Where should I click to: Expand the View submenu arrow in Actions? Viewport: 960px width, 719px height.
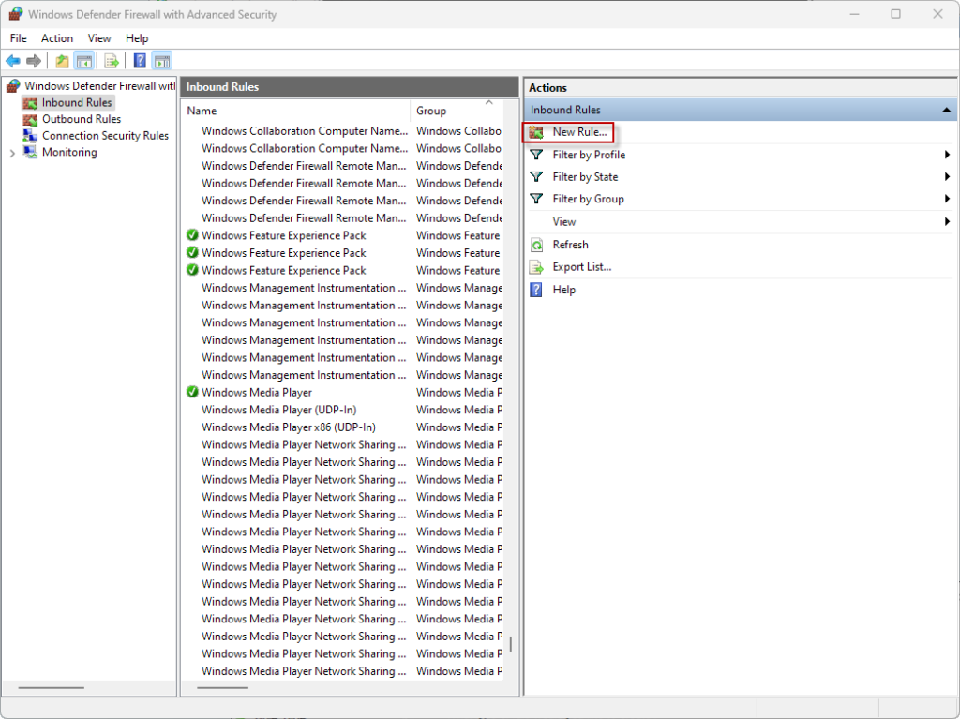pos(947,222)
